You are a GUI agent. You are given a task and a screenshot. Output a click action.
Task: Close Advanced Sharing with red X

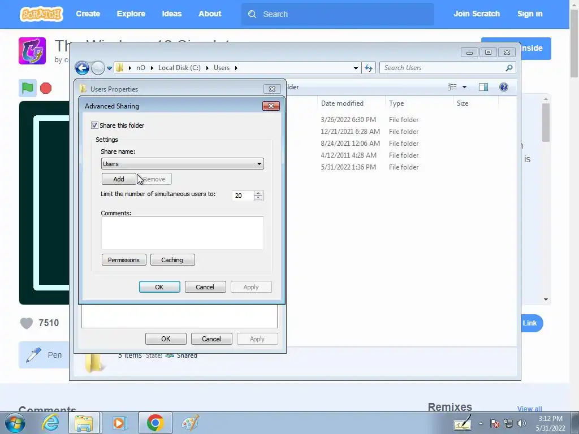(271, 106)
